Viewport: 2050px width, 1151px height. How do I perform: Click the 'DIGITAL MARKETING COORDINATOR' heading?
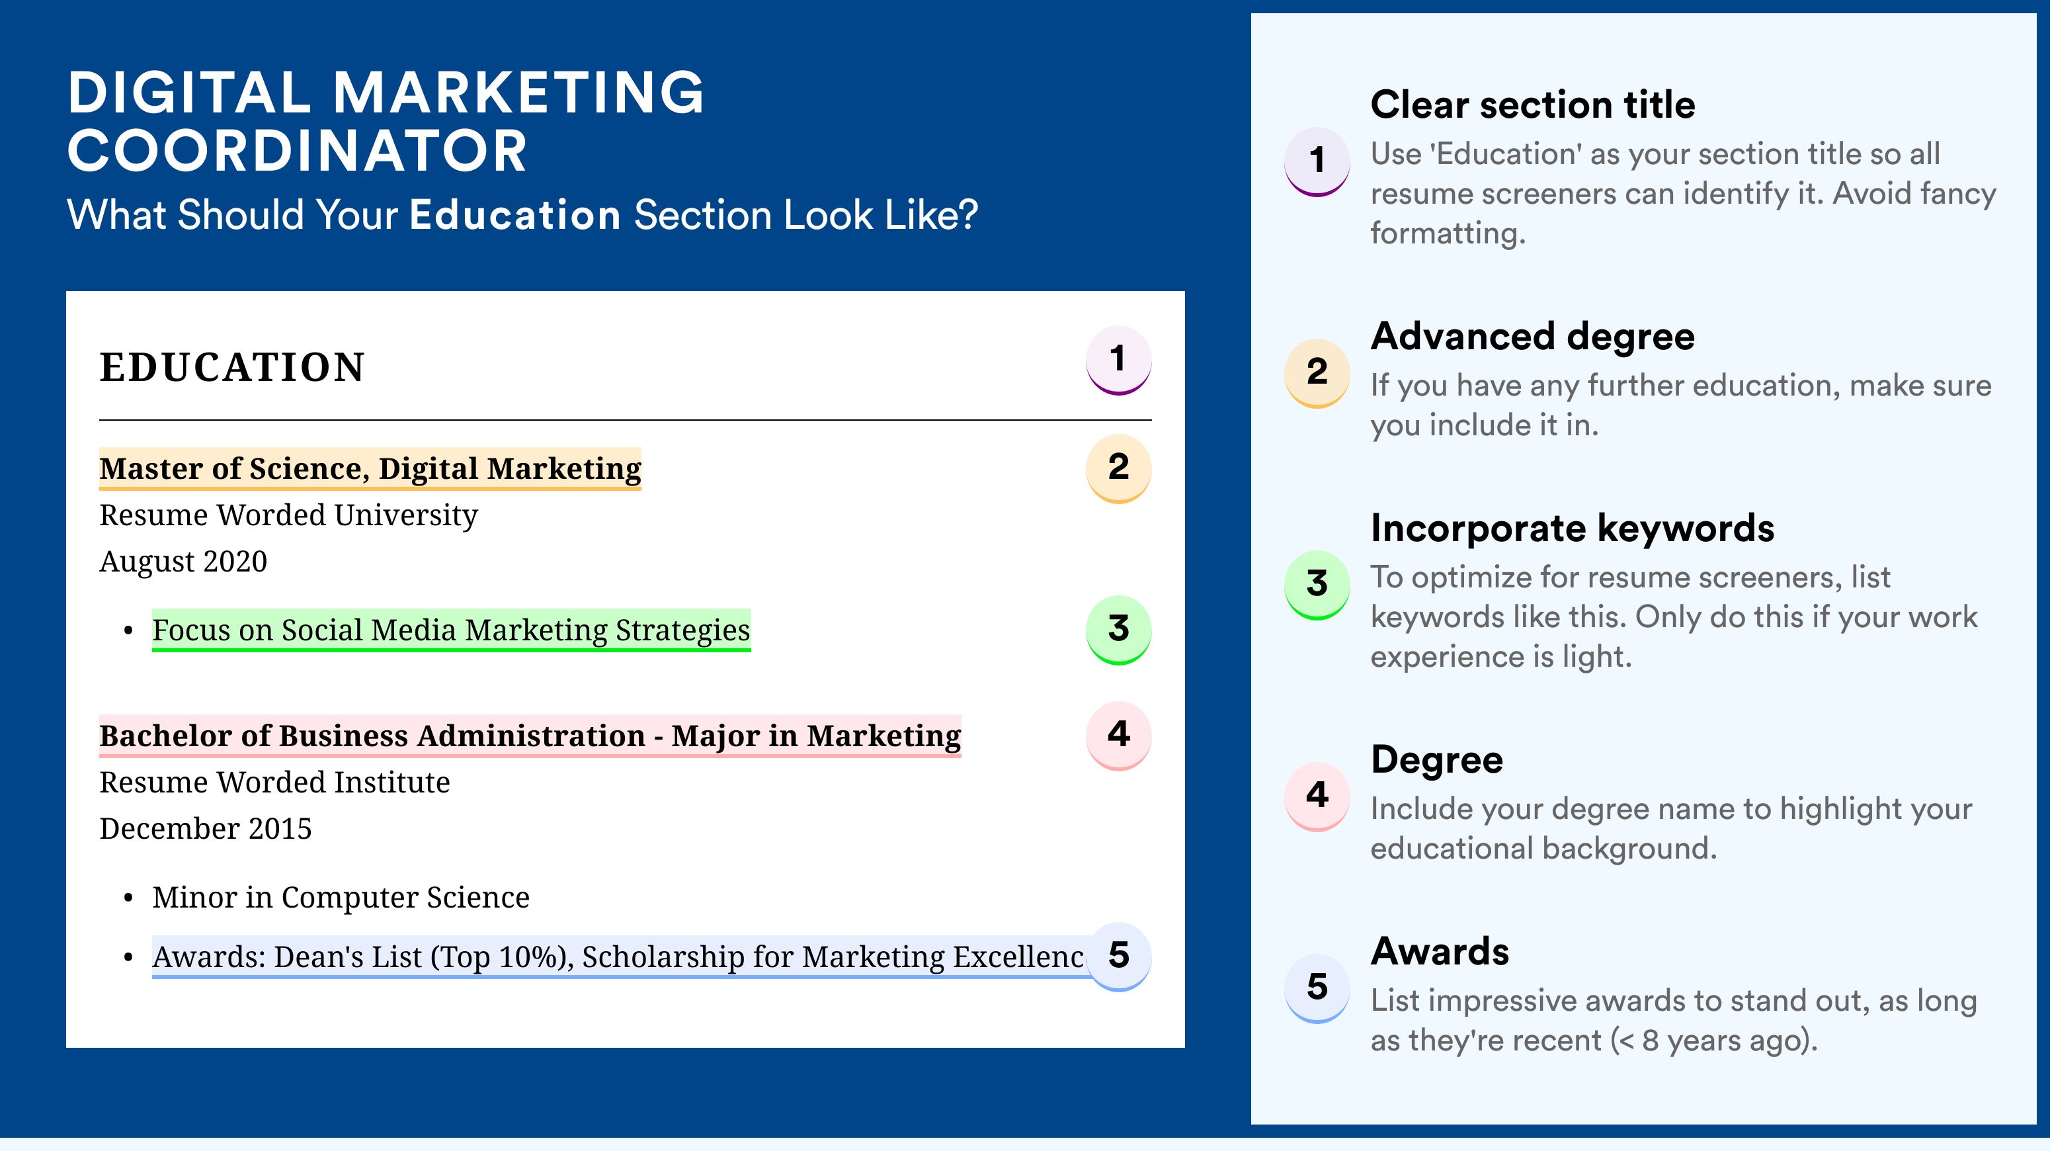point(386,121)
